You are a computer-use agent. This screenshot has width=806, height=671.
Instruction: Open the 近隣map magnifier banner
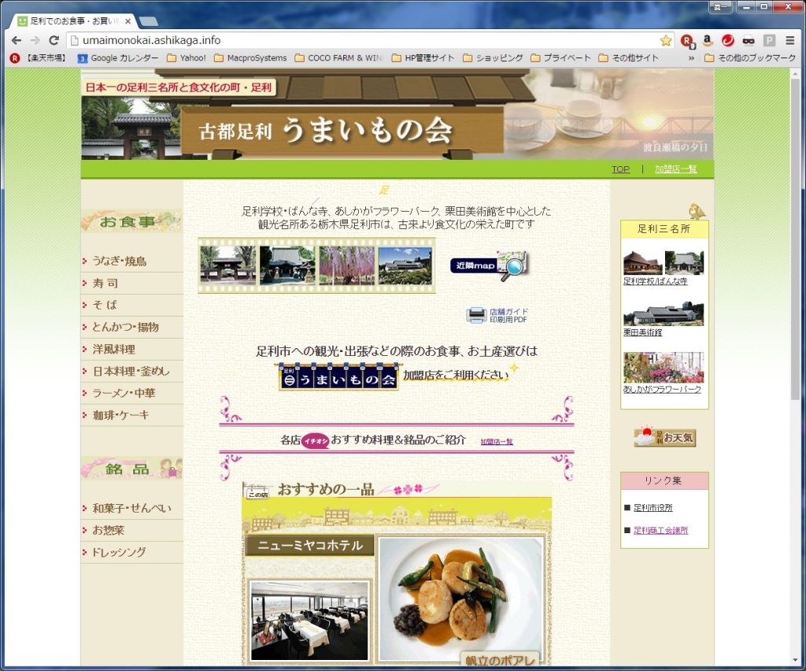pyautogui.click(x=489, y=265)
